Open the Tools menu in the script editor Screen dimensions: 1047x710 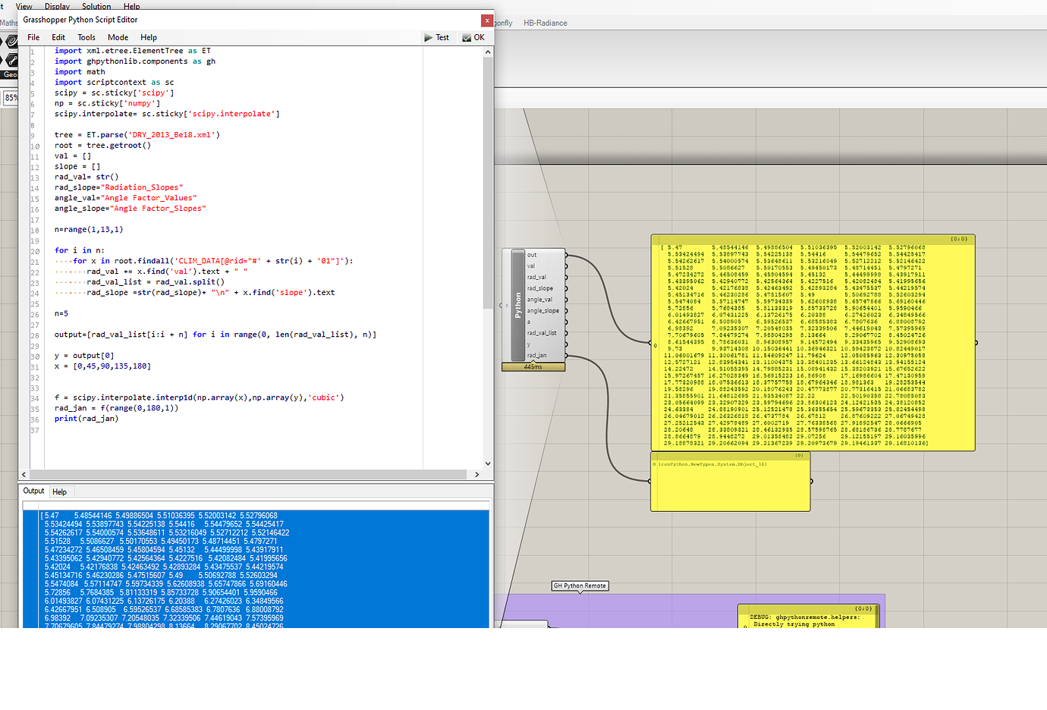pyautogui.click(x=86, y=36)
